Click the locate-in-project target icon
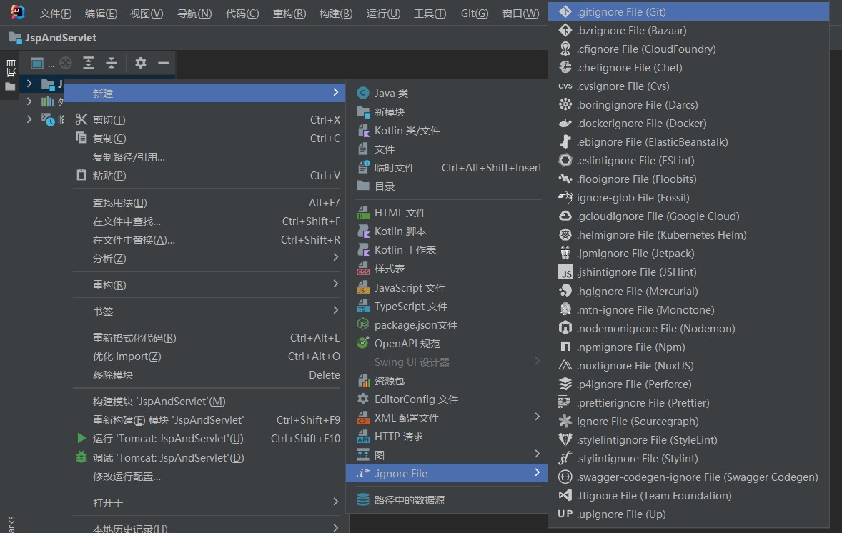842x533 pixels. tap(66, 64)
